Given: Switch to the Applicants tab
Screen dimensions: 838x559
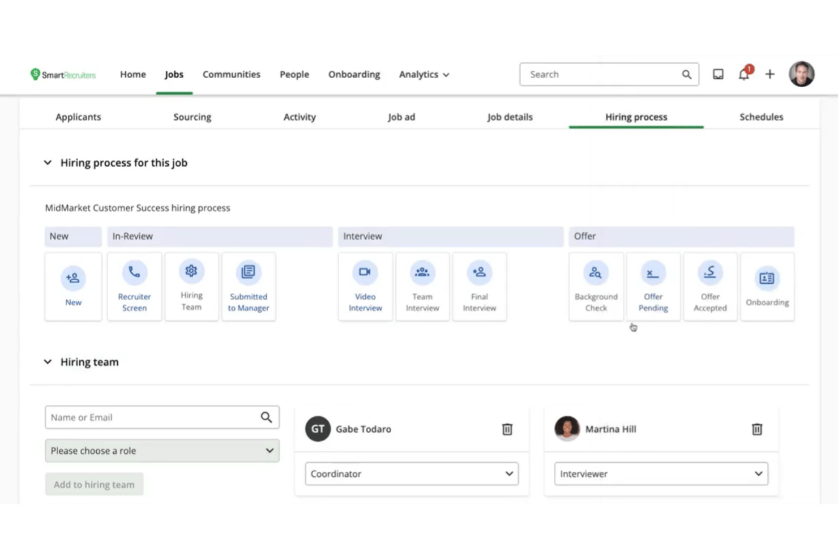Looking at the screenshot, I should pyautogui.click(x=78, y=117).
